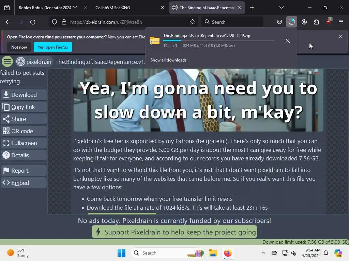Open the network tray icon
The width and height of the screenshot is (349, 261).
click(285, 253)
